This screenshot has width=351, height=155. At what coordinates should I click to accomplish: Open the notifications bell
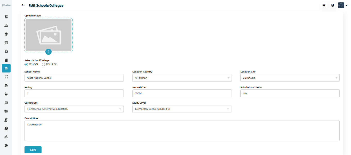(324, 5)
